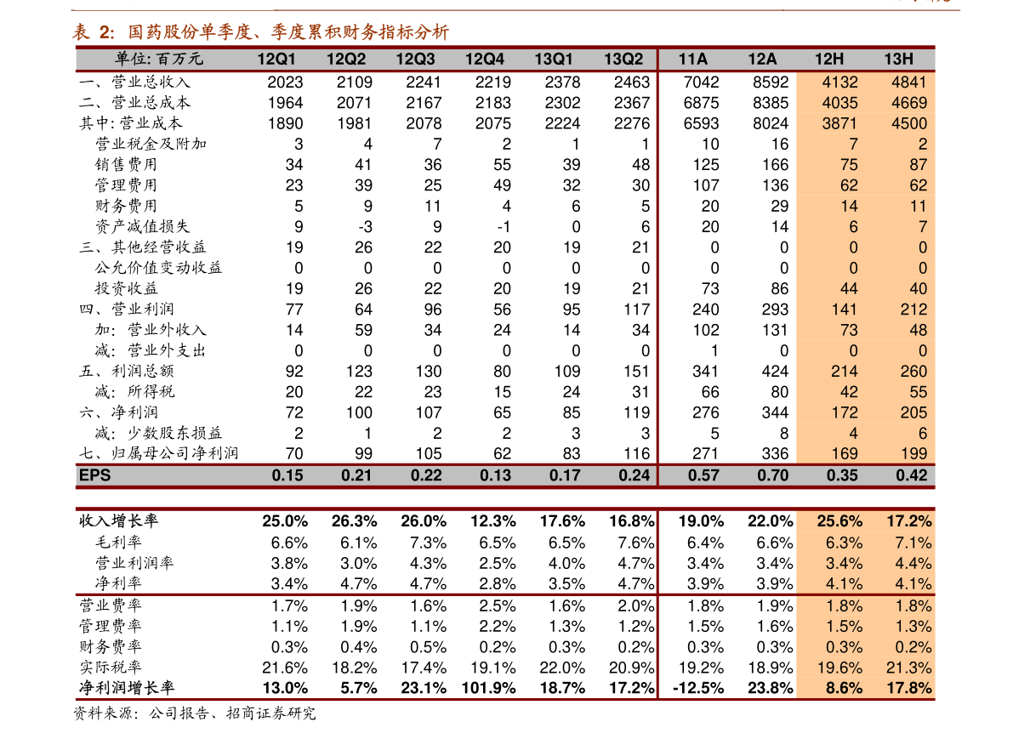The height and width of the screenshot is (739, 1013).
Task: Select the bold 17.8% cell
Action: click(x=908, y=688)
